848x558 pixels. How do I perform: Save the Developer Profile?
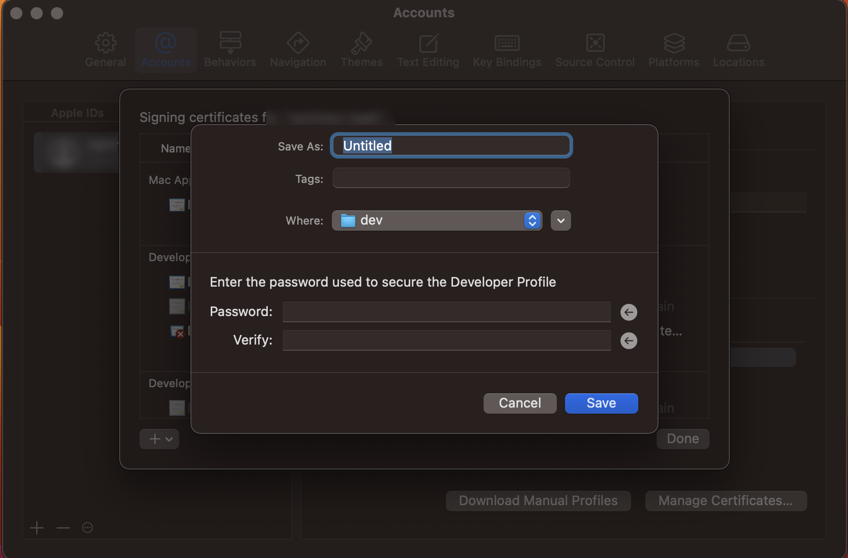click(602, 404)
